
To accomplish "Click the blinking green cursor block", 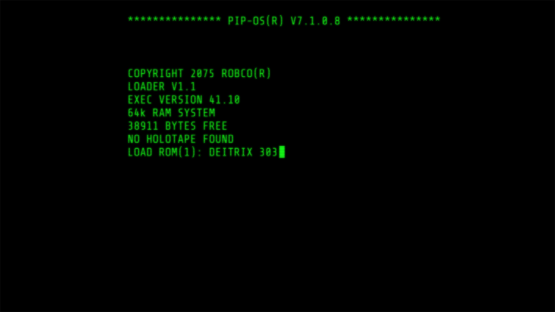I will click(x=282, y=152).
